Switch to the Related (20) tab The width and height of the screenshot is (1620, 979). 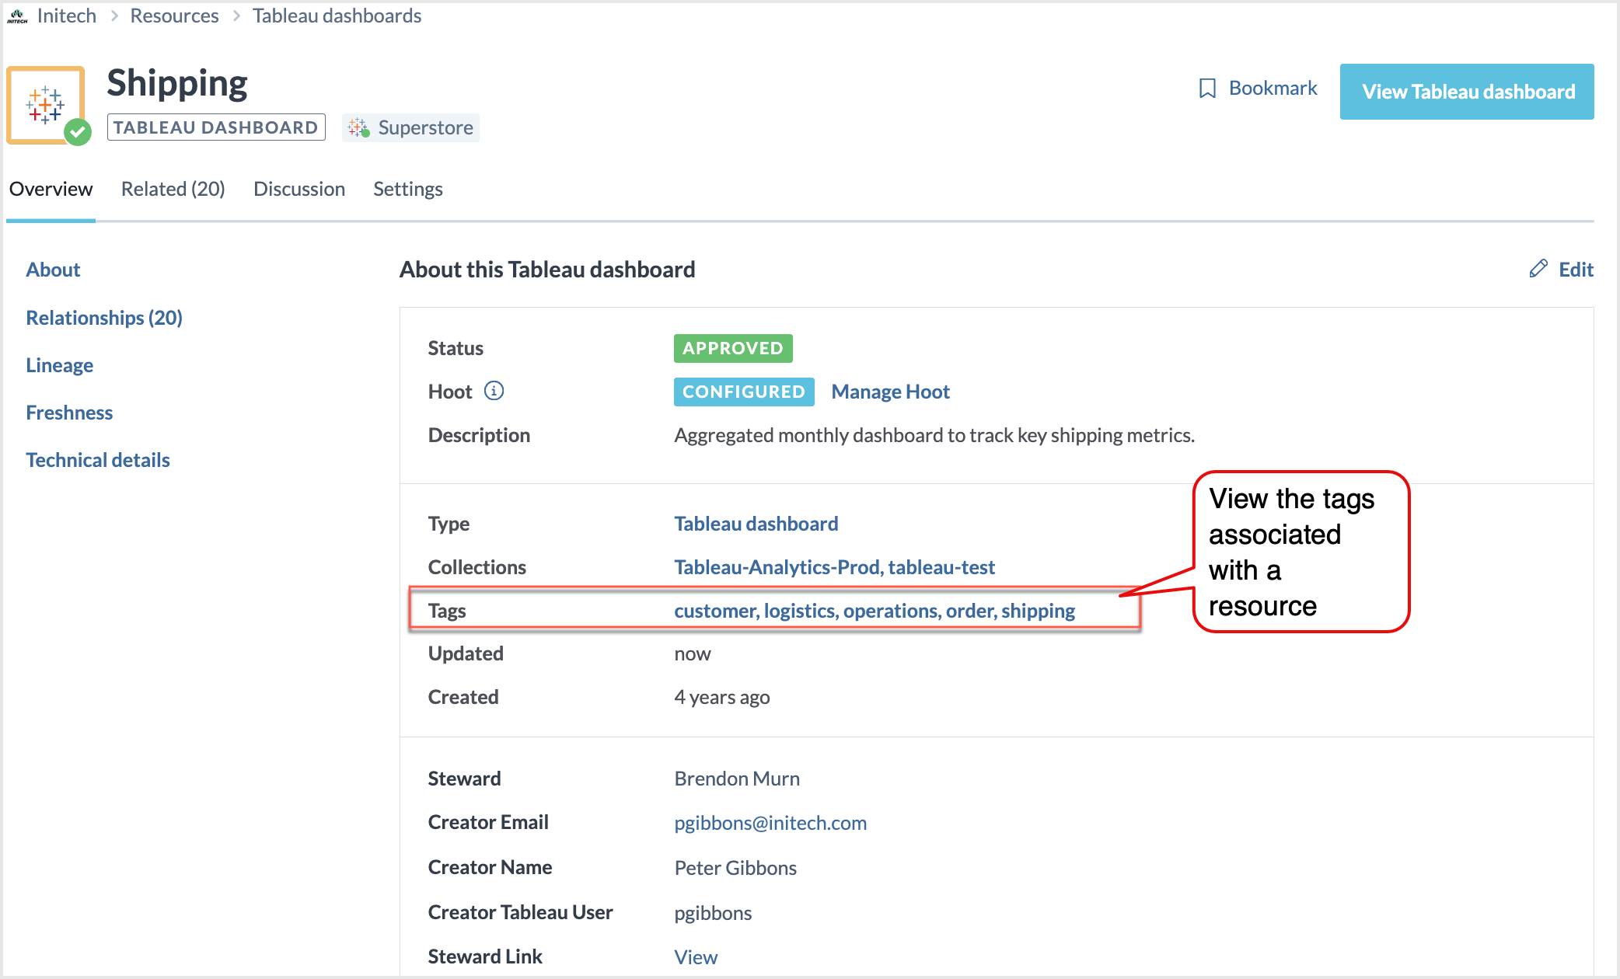coord(173,189)
